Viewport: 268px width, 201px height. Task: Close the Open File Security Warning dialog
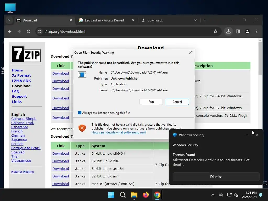191,52
